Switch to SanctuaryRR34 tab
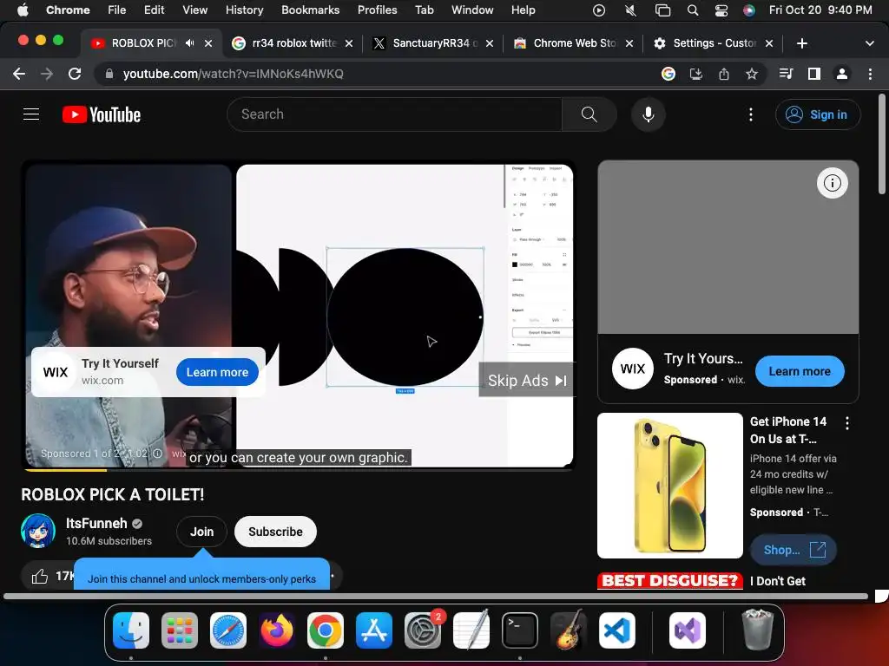 tap(434, 43)
